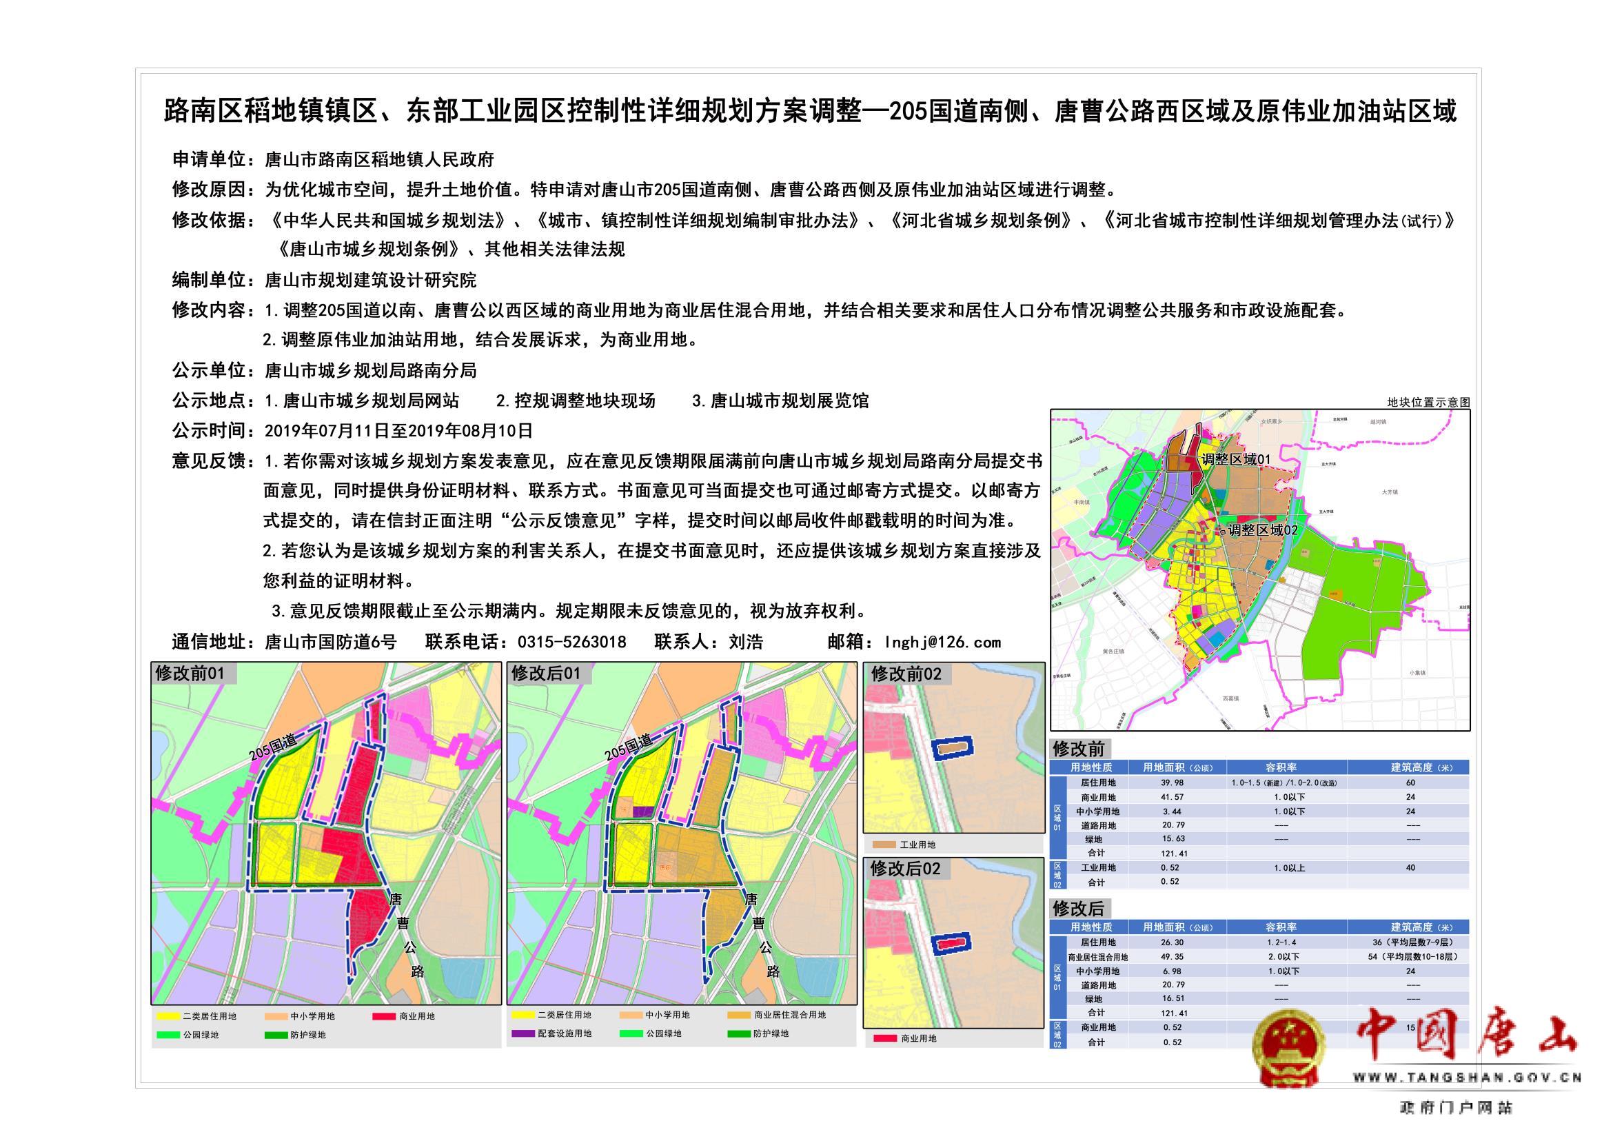Viewport: 1613px width, 1141px height.
Task: Click the 调整区域01 label on overview map
Action: (x=1236, y=459)
